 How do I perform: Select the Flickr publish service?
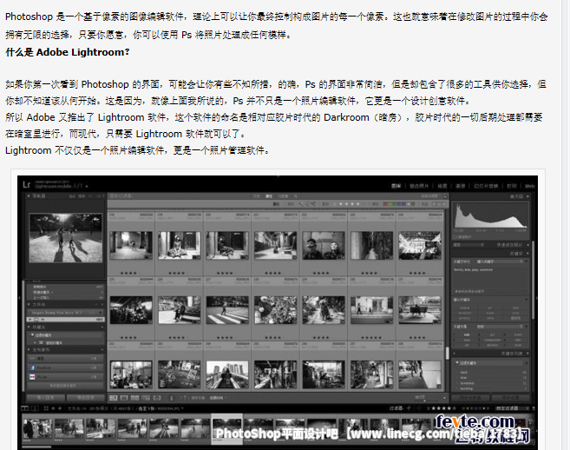click(x=65, y=377)
